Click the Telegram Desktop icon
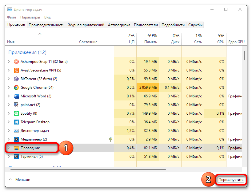 click(16, 122)
